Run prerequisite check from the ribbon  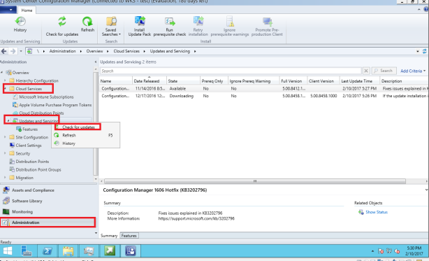(x=169, y=27)
